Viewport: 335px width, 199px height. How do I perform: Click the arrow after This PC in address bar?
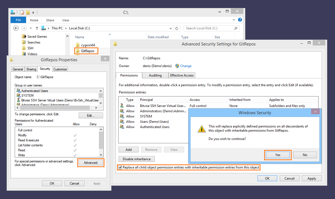(x=66, y=28)
